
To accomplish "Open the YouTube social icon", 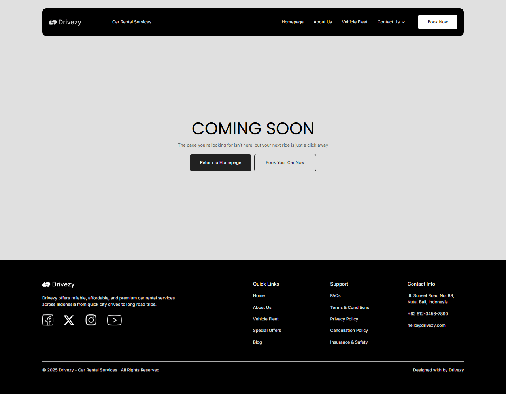I will [x=114, y=320].
